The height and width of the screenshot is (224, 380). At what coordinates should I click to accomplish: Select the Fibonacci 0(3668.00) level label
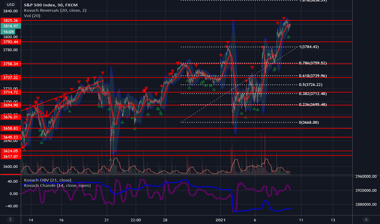point(309,123)
